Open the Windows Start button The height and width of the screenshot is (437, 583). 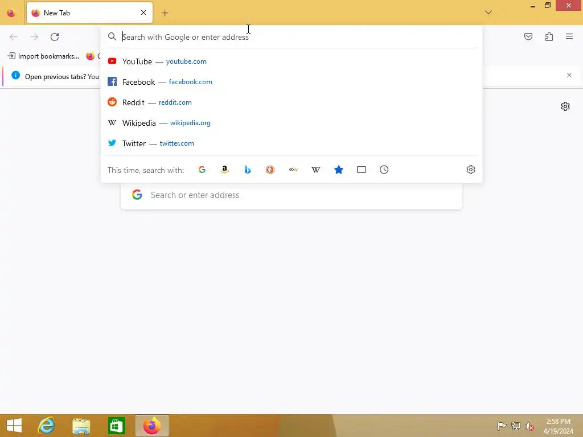tap(14, 426)
